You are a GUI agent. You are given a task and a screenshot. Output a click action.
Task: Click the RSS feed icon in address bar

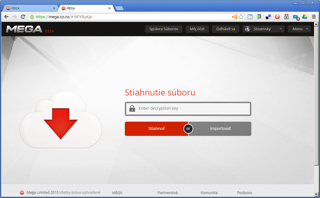click(235, 17)
